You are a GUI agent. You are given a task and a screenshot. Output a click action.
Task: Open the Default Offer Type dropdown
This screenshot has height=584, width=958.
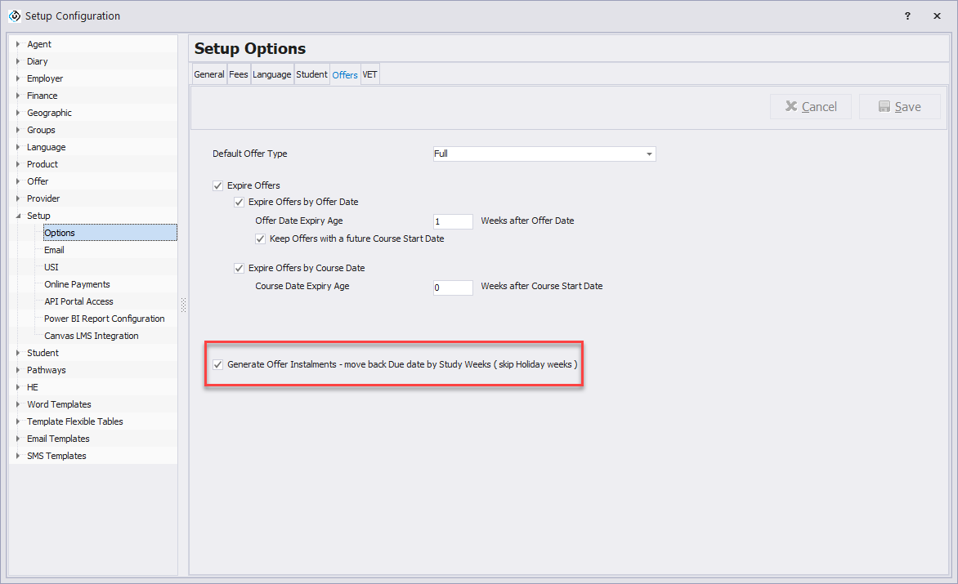tap(649, 154)
